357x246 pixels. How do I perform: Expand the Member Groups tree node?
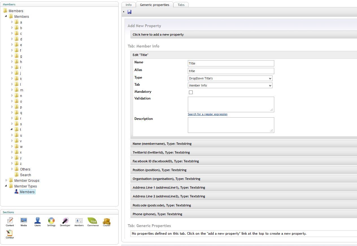coord(6,180)
